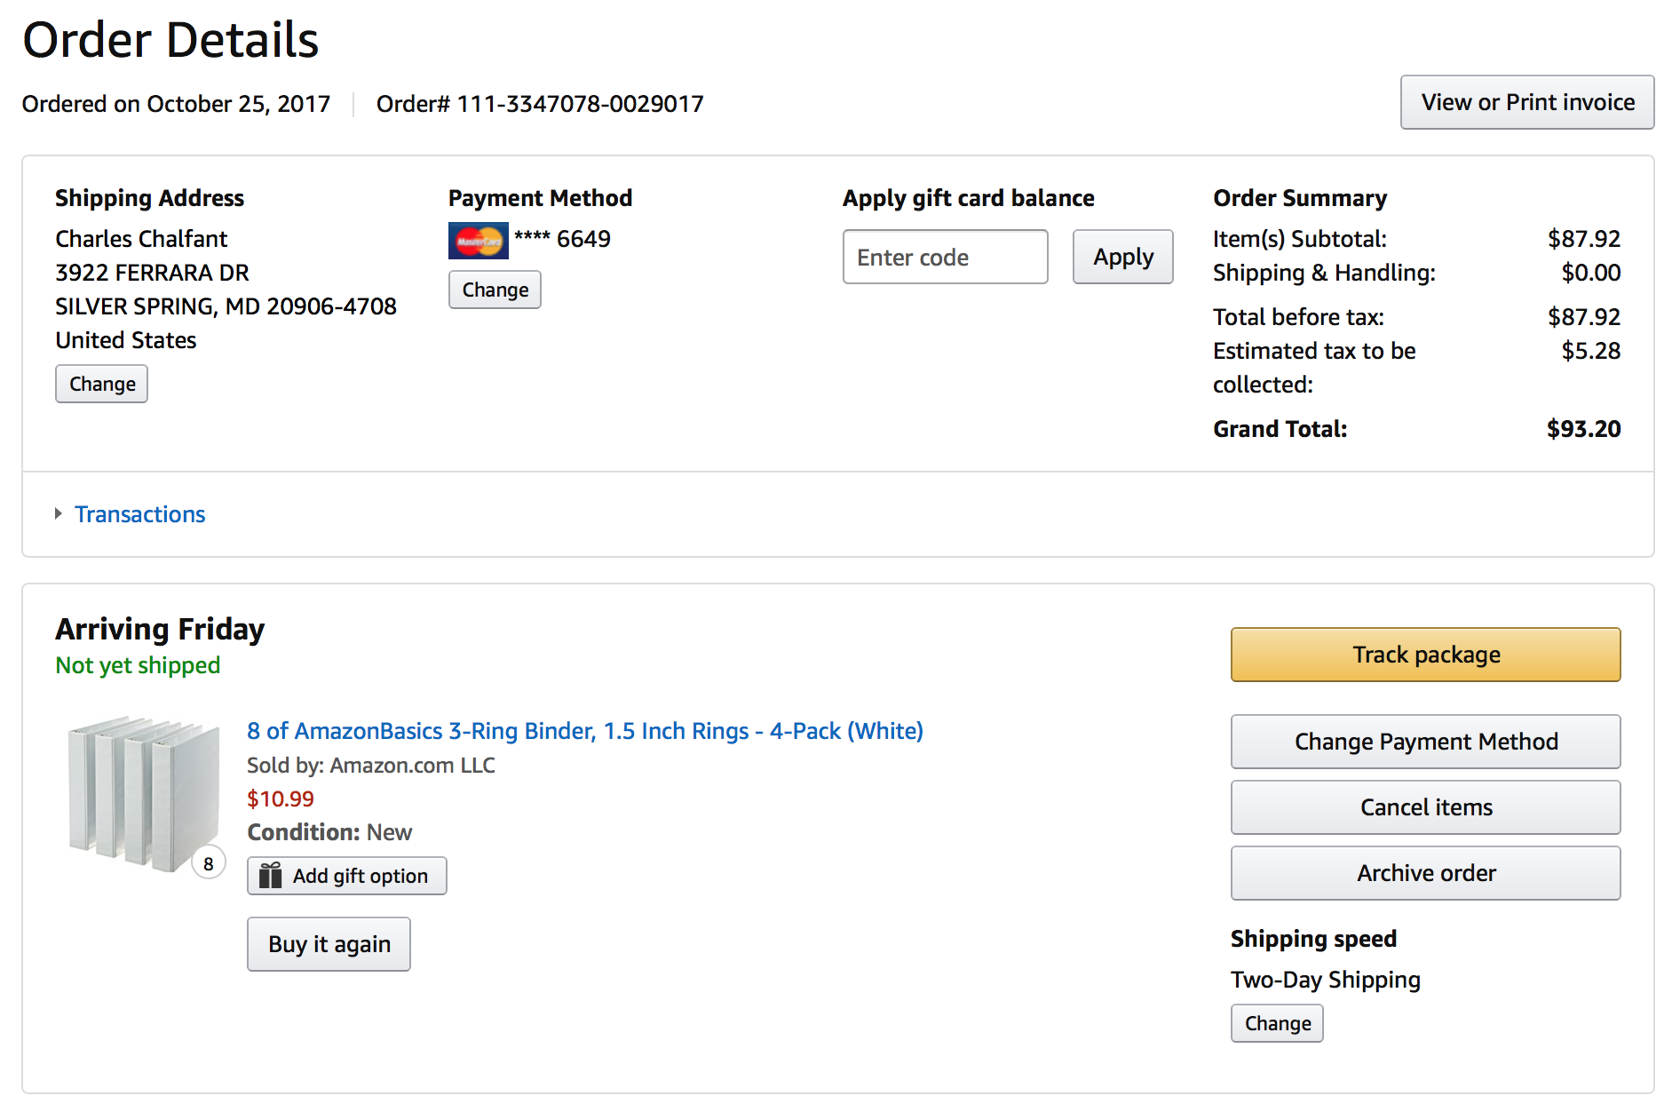Image resolution: width=1680 pixels, height=1112 pixels.
Task: Cancel items in this order
Action: [x=1425, y=807]
